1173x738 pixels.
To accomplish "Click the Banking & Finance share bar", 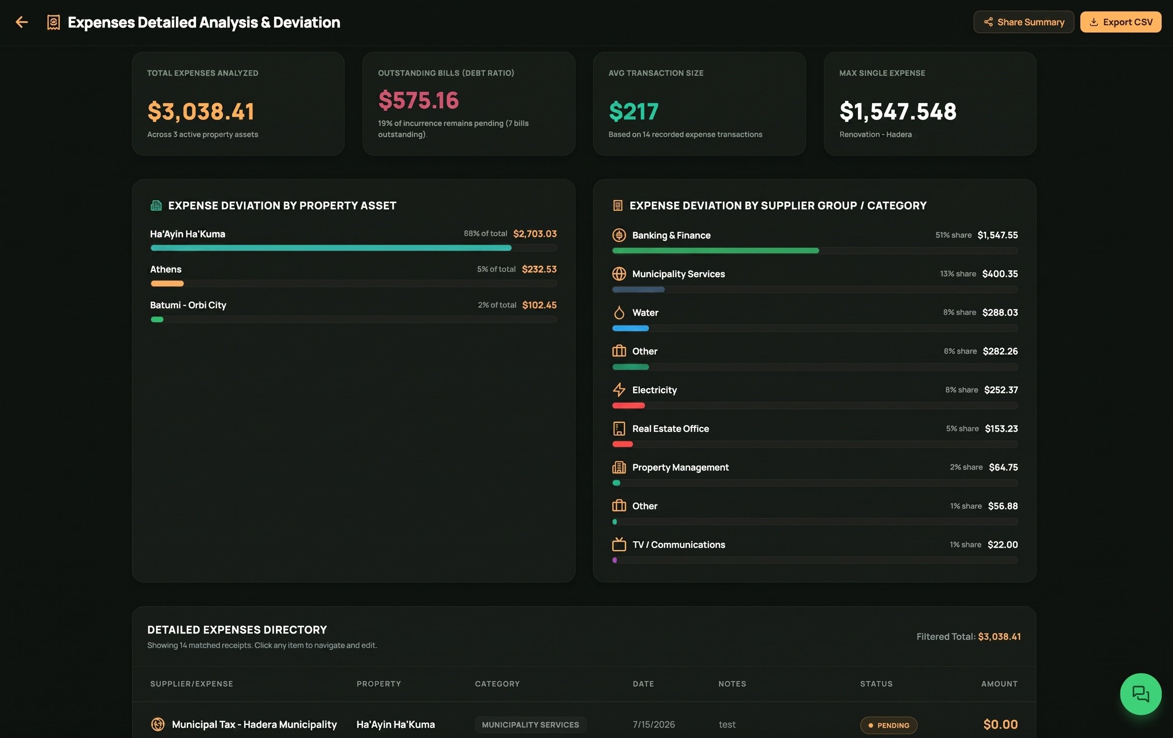I will [815, 251].
